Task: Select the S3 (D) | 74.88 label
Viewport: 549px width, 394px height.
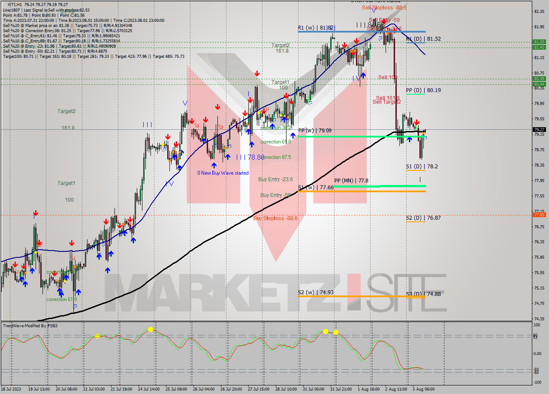Action: tap(423, 294)
